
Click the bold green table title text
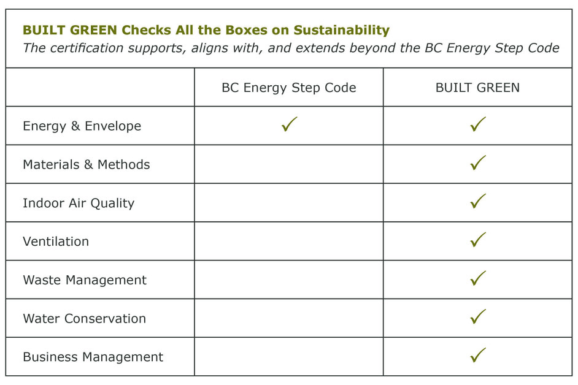click(206, 30)
